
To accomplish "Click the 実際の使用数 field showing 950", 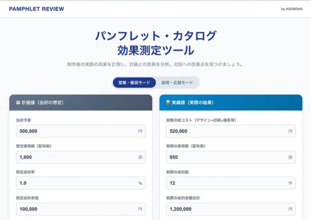I will click(x=231, y=157).
